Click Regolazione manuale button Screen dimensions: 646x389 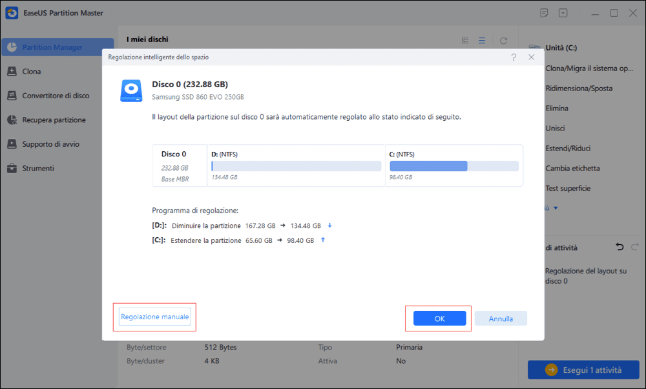point(155,317)
